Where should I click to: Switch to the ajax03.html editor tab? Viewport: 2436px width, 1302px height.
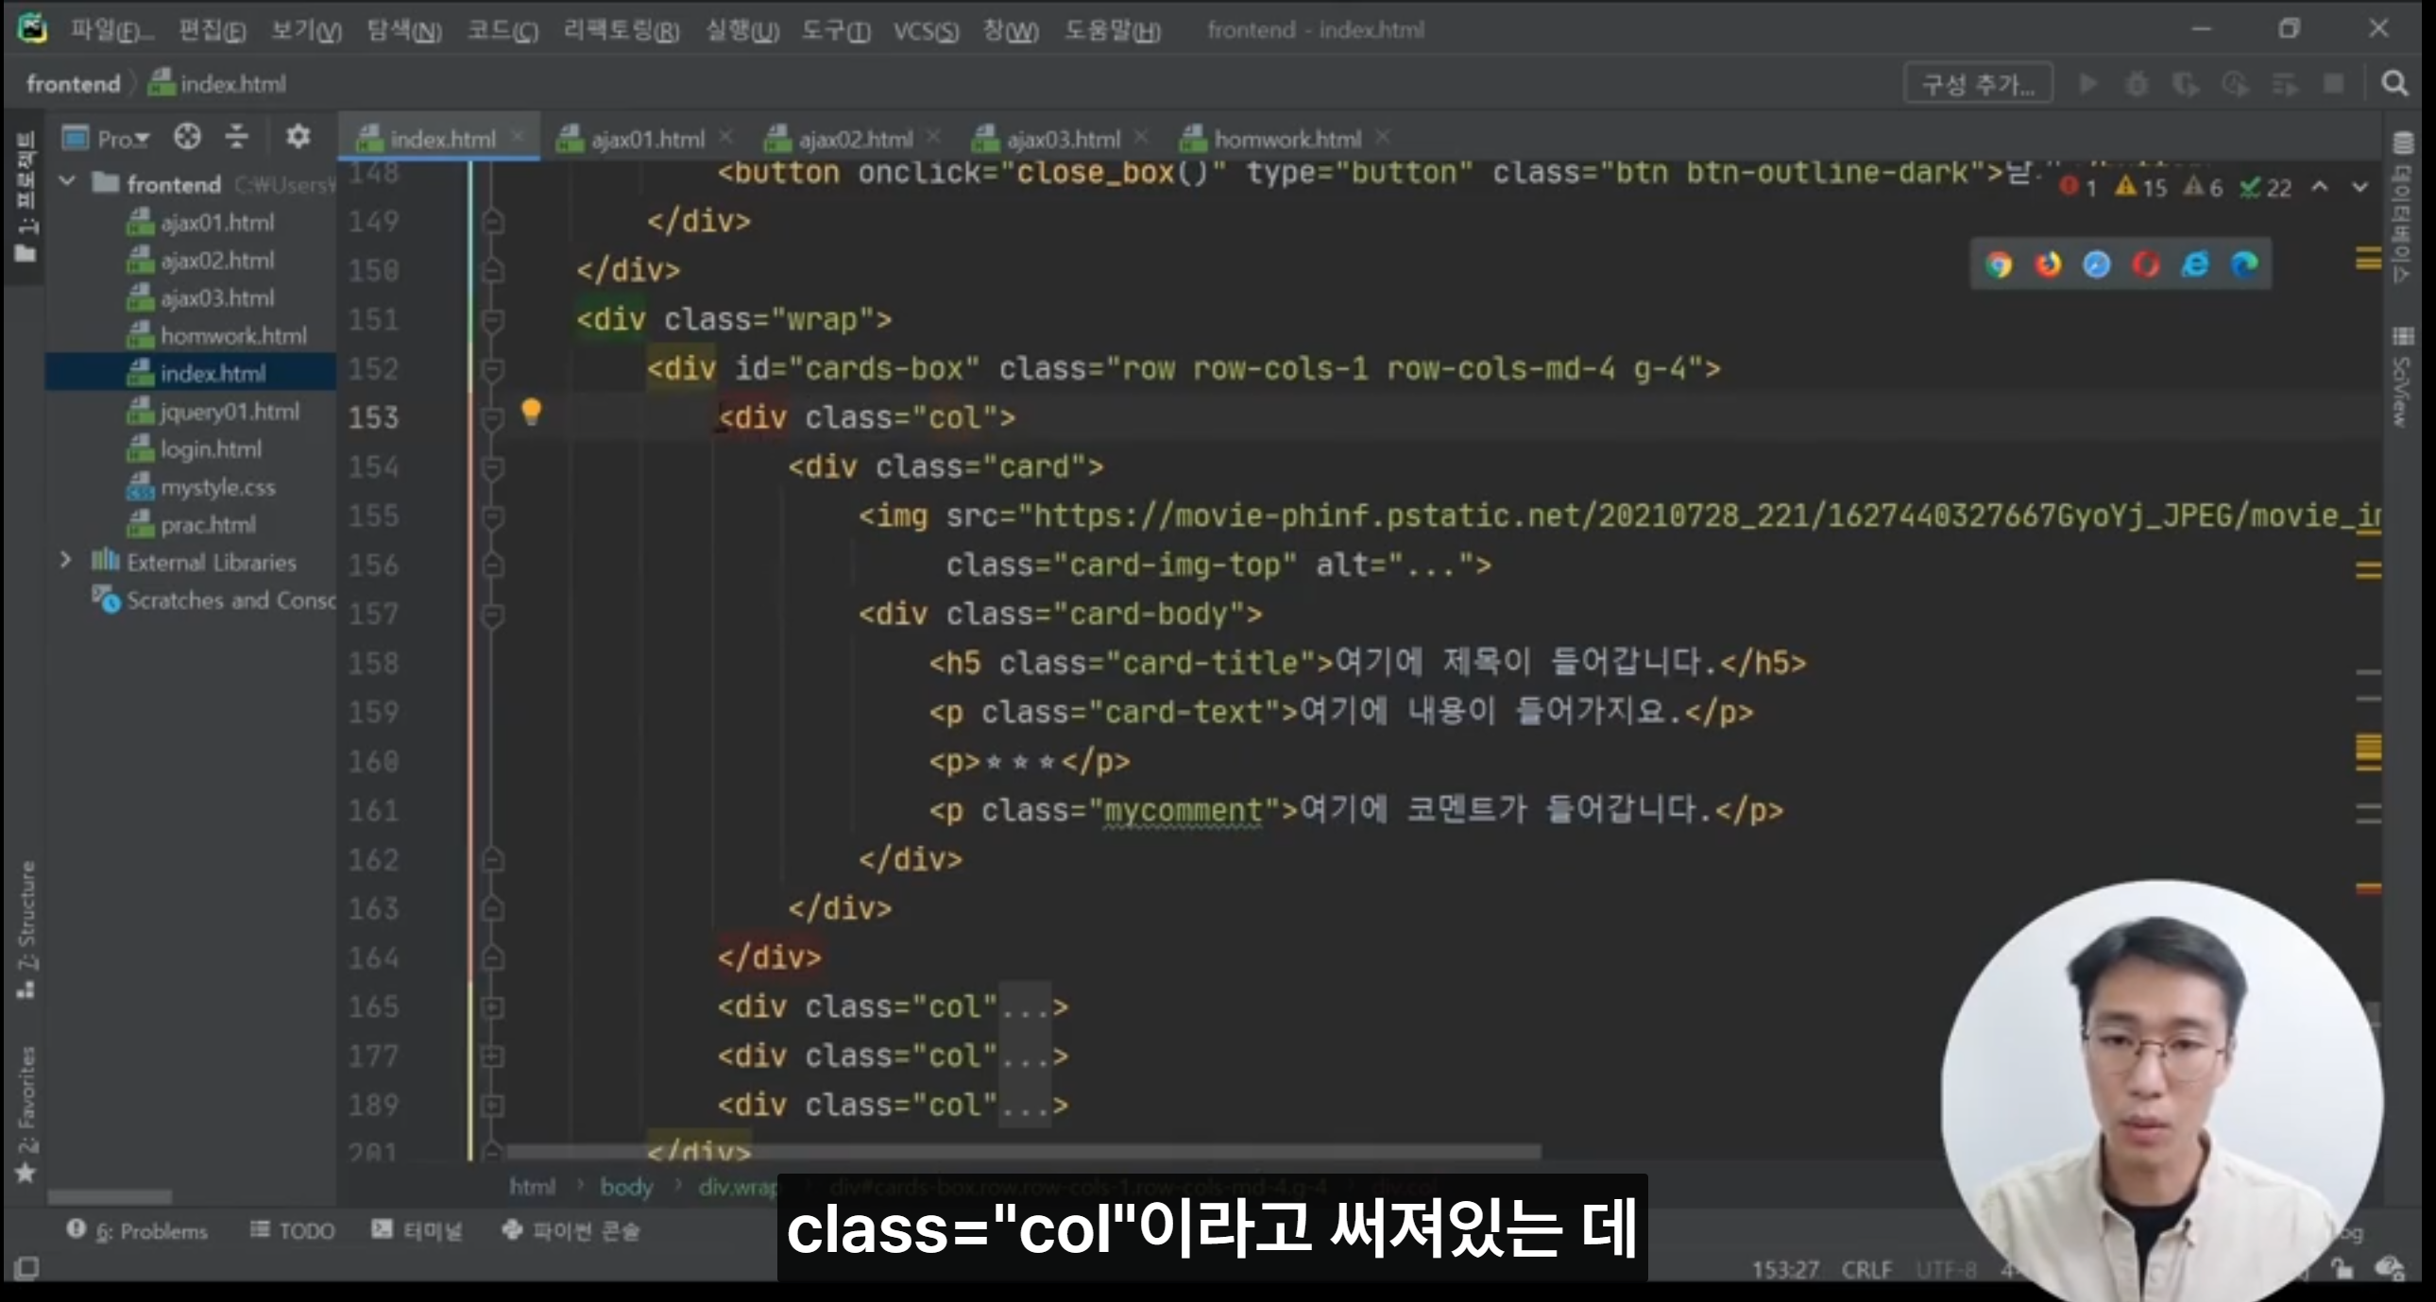click(x=1063, y=139)
